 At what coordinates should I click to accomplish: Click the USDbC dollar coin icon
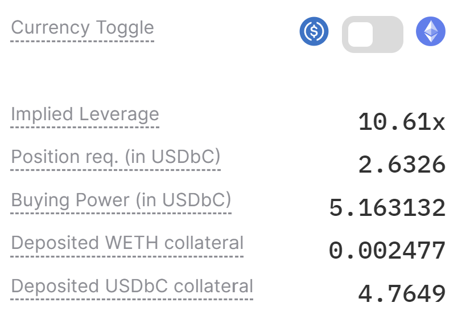coord(314,31)
